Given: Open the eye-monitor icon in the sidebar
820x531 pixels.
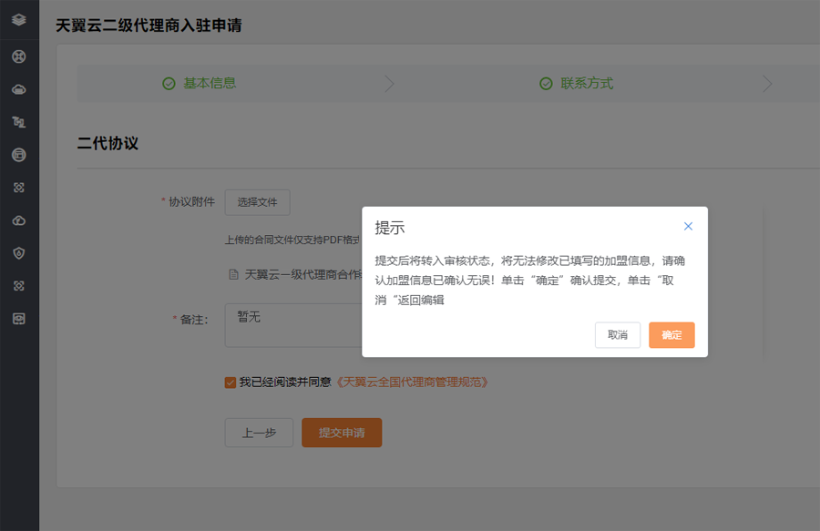Looking at the screenshot, I should [x=19, y=319].
